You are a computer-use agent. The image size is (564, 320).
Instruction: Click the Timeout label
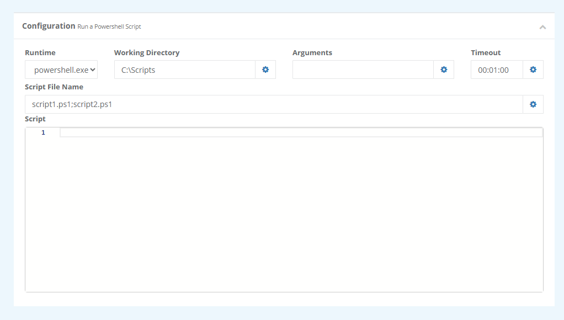486,52
